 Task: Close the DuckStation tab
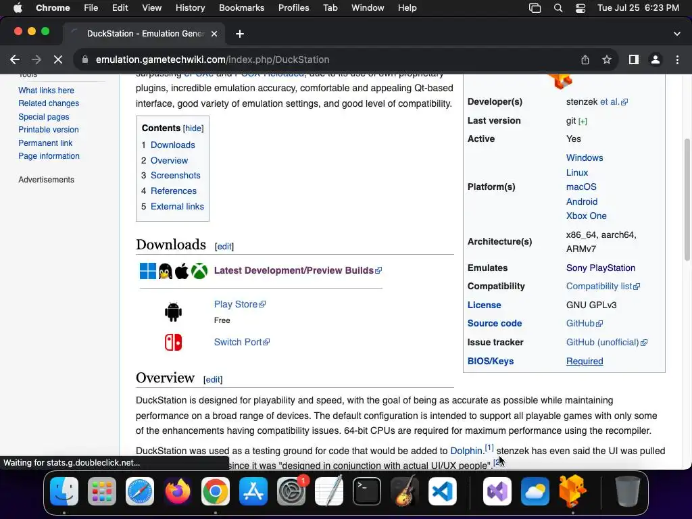pyautogui.click(x=214, y=34)
